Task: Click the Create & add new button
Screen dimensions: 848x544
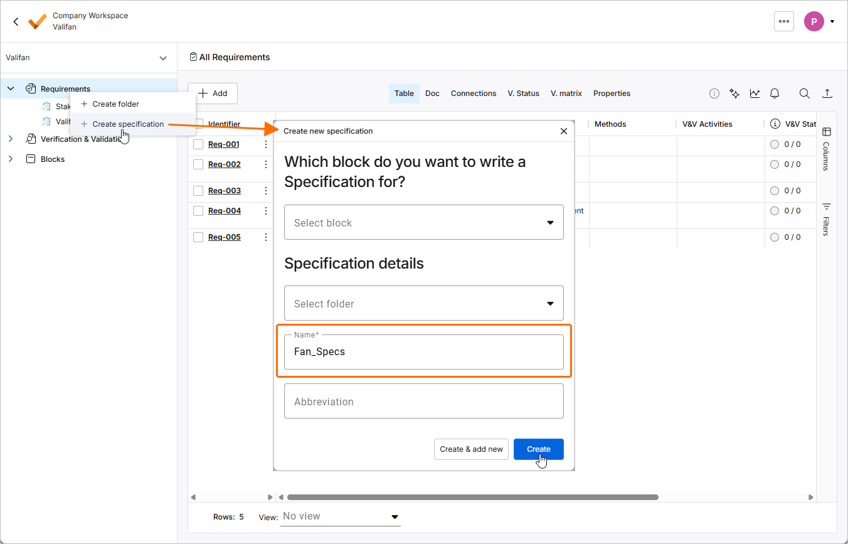Action: 471,449
